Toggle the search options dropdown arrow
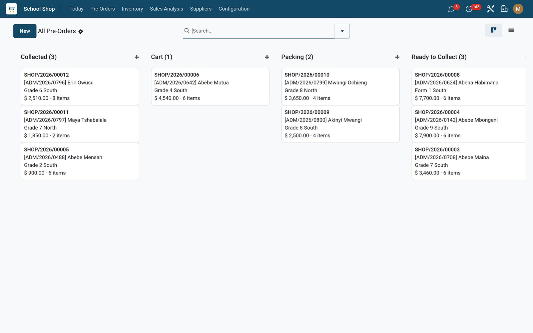 (x=342, y=31)
